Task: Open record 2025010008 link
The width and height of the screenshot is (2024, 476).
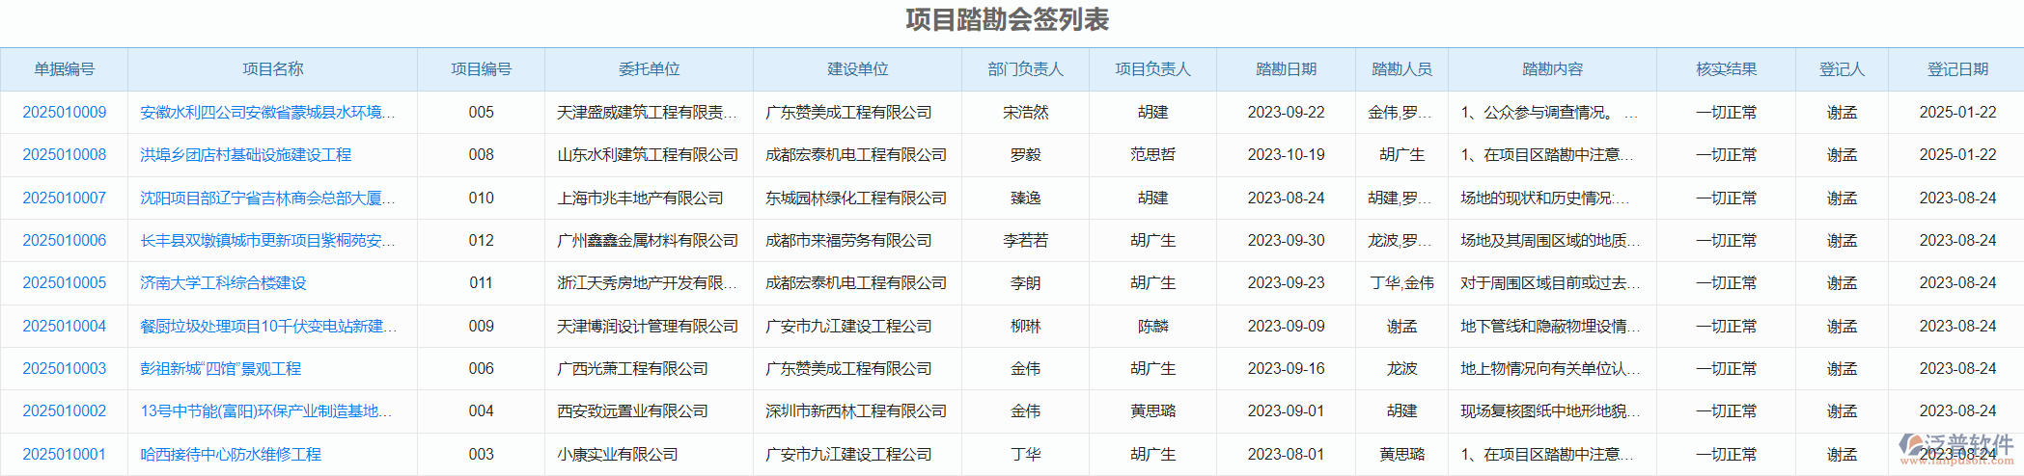Action: click(65, 155)
